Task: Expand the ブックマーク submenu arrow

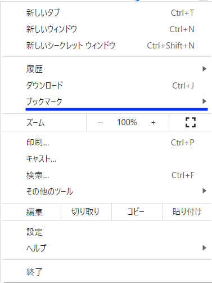Action: pos(204,101)
